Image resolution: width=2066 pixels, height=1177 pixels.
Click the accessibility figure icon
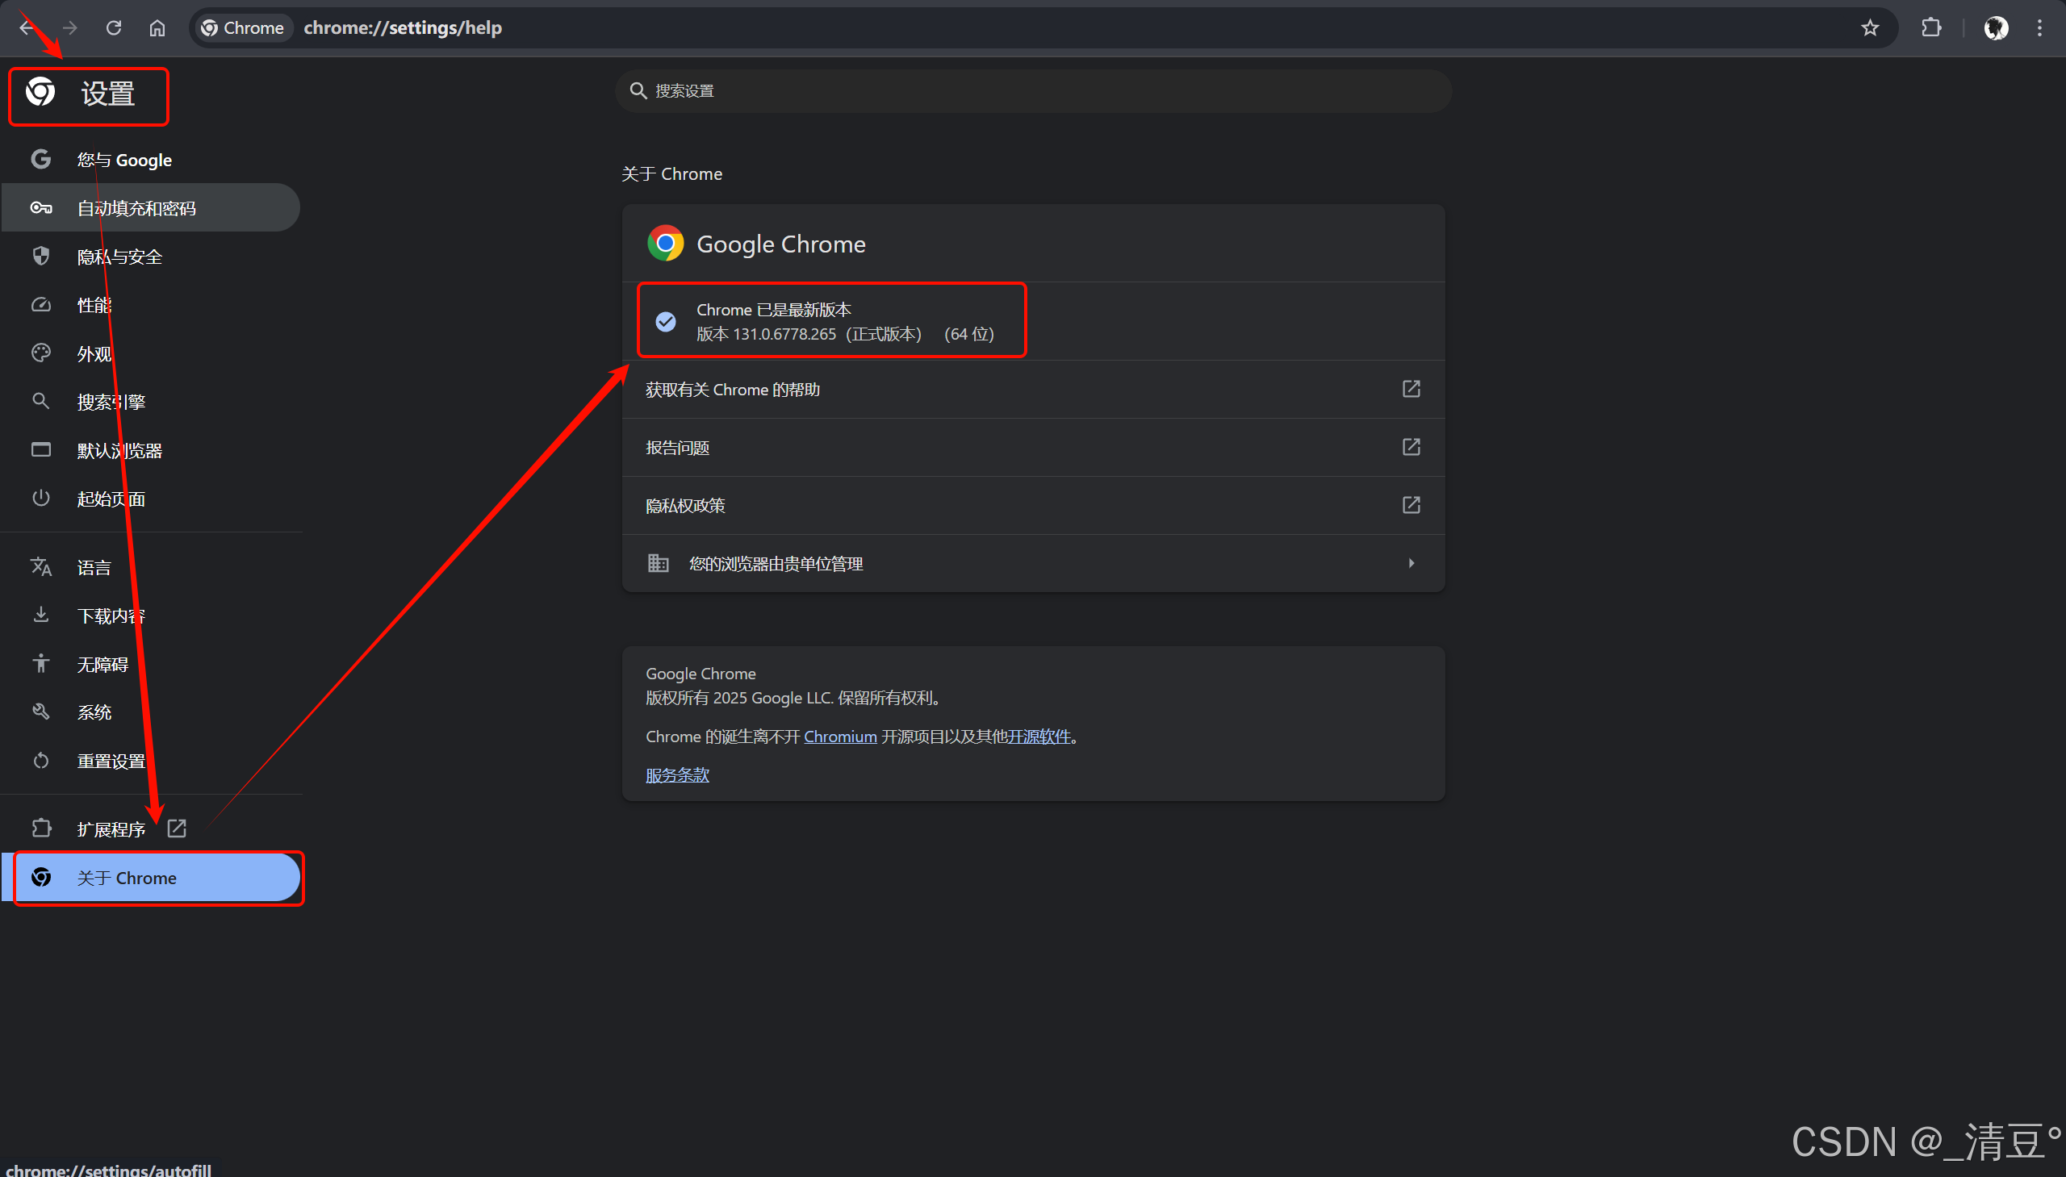pos(41,664)
